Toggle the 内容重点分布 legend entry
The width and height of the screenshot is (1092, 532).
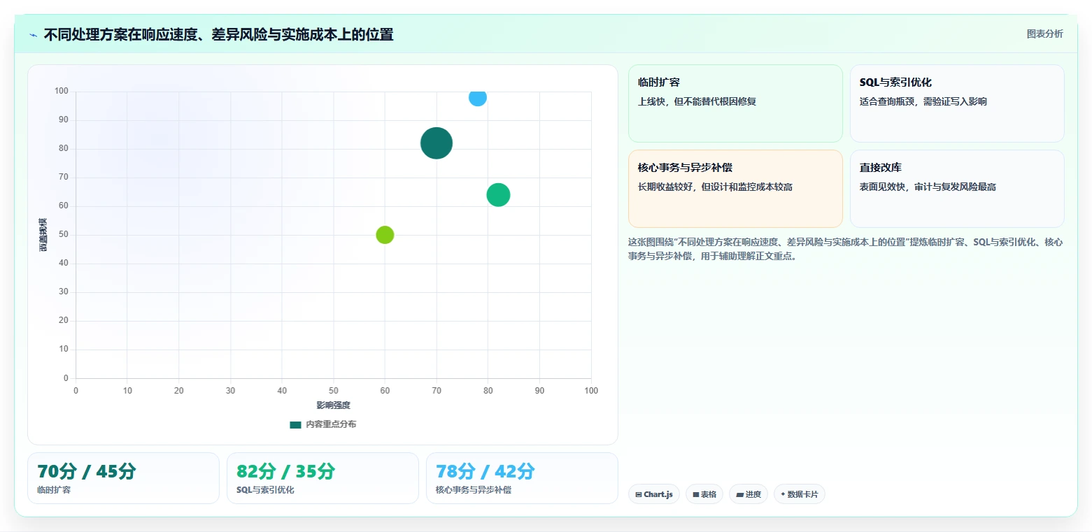pyautogui.click(x=322, y=424)
